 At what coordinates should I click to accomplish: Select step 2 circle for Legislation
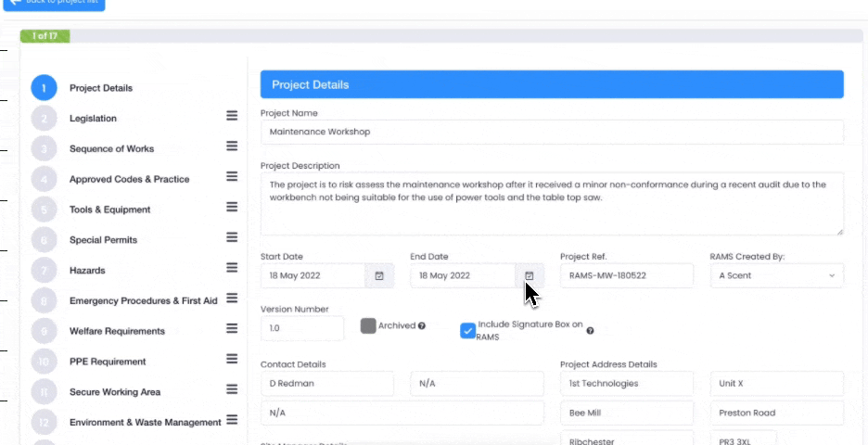[x=44, y=119]
